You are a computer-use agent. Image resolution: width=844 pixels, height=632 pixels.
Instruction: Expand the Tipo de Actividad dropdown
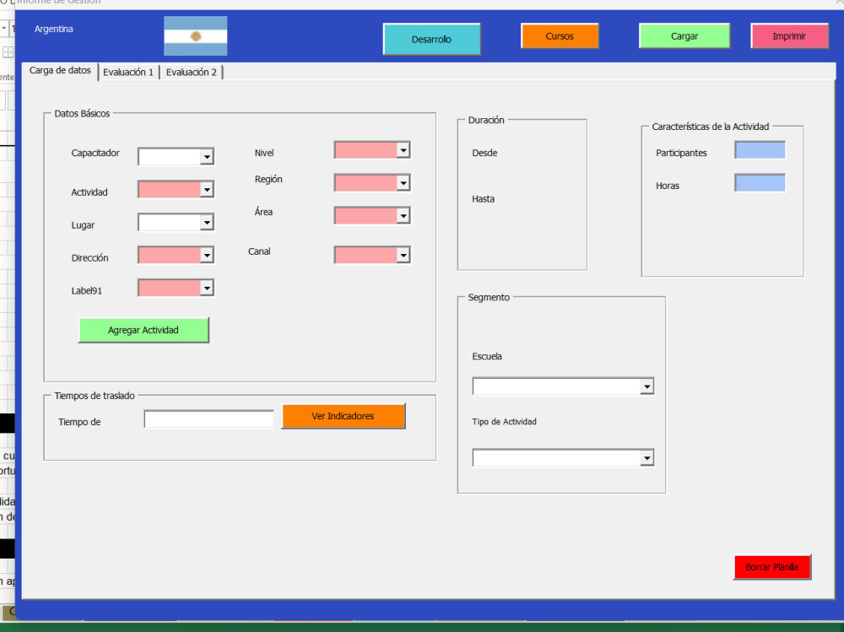click(647, 458)
